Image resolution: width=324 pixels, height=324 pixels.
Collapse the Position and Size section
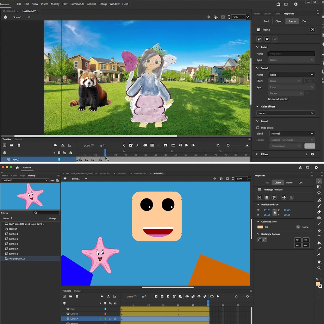pos(258,204)
